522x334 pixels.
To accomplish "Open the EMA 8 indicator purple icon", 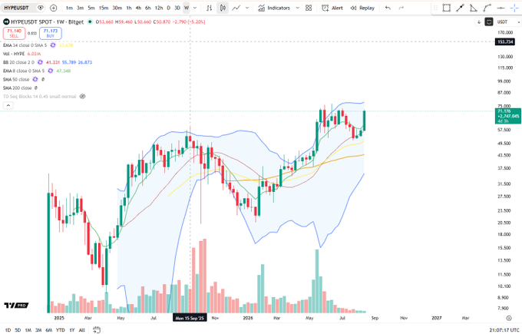I will (50, 71).
